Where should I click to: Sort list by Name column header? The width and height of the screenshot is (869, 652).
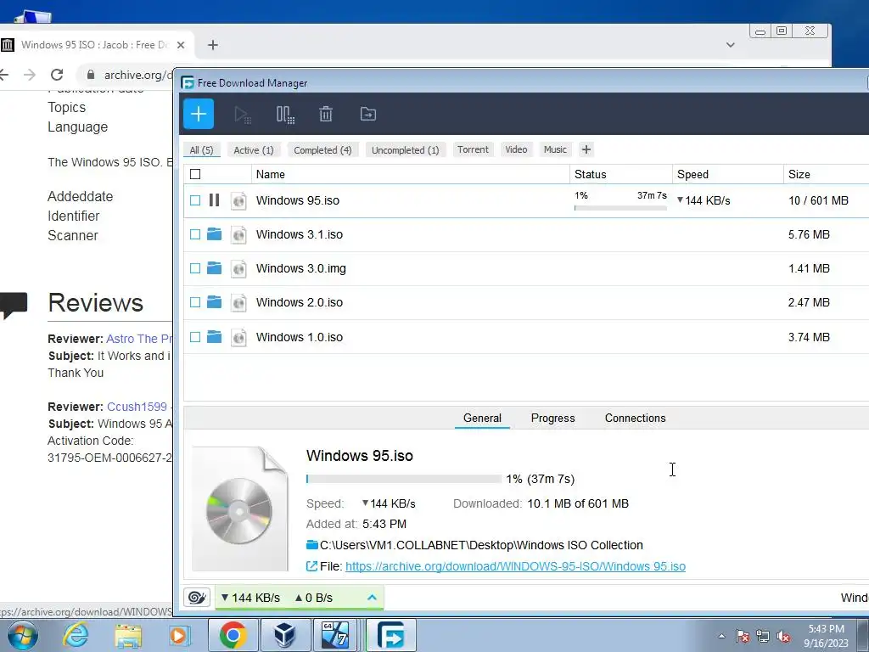click(x=410, y=174)
